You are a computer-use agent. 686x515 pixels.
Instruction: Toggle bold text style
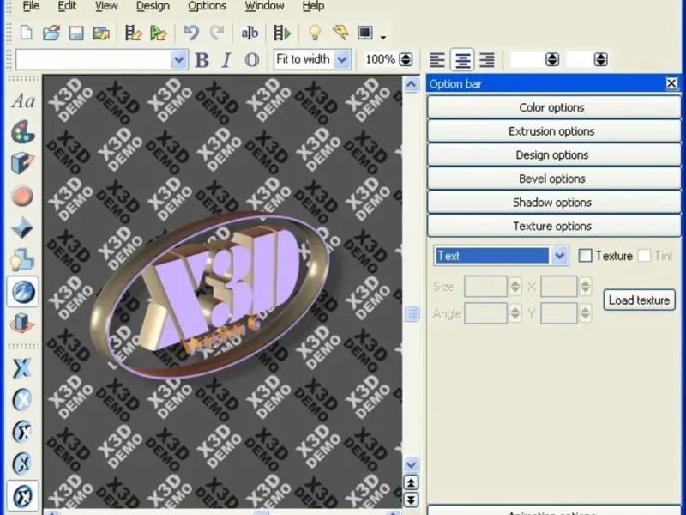[202, 59]
